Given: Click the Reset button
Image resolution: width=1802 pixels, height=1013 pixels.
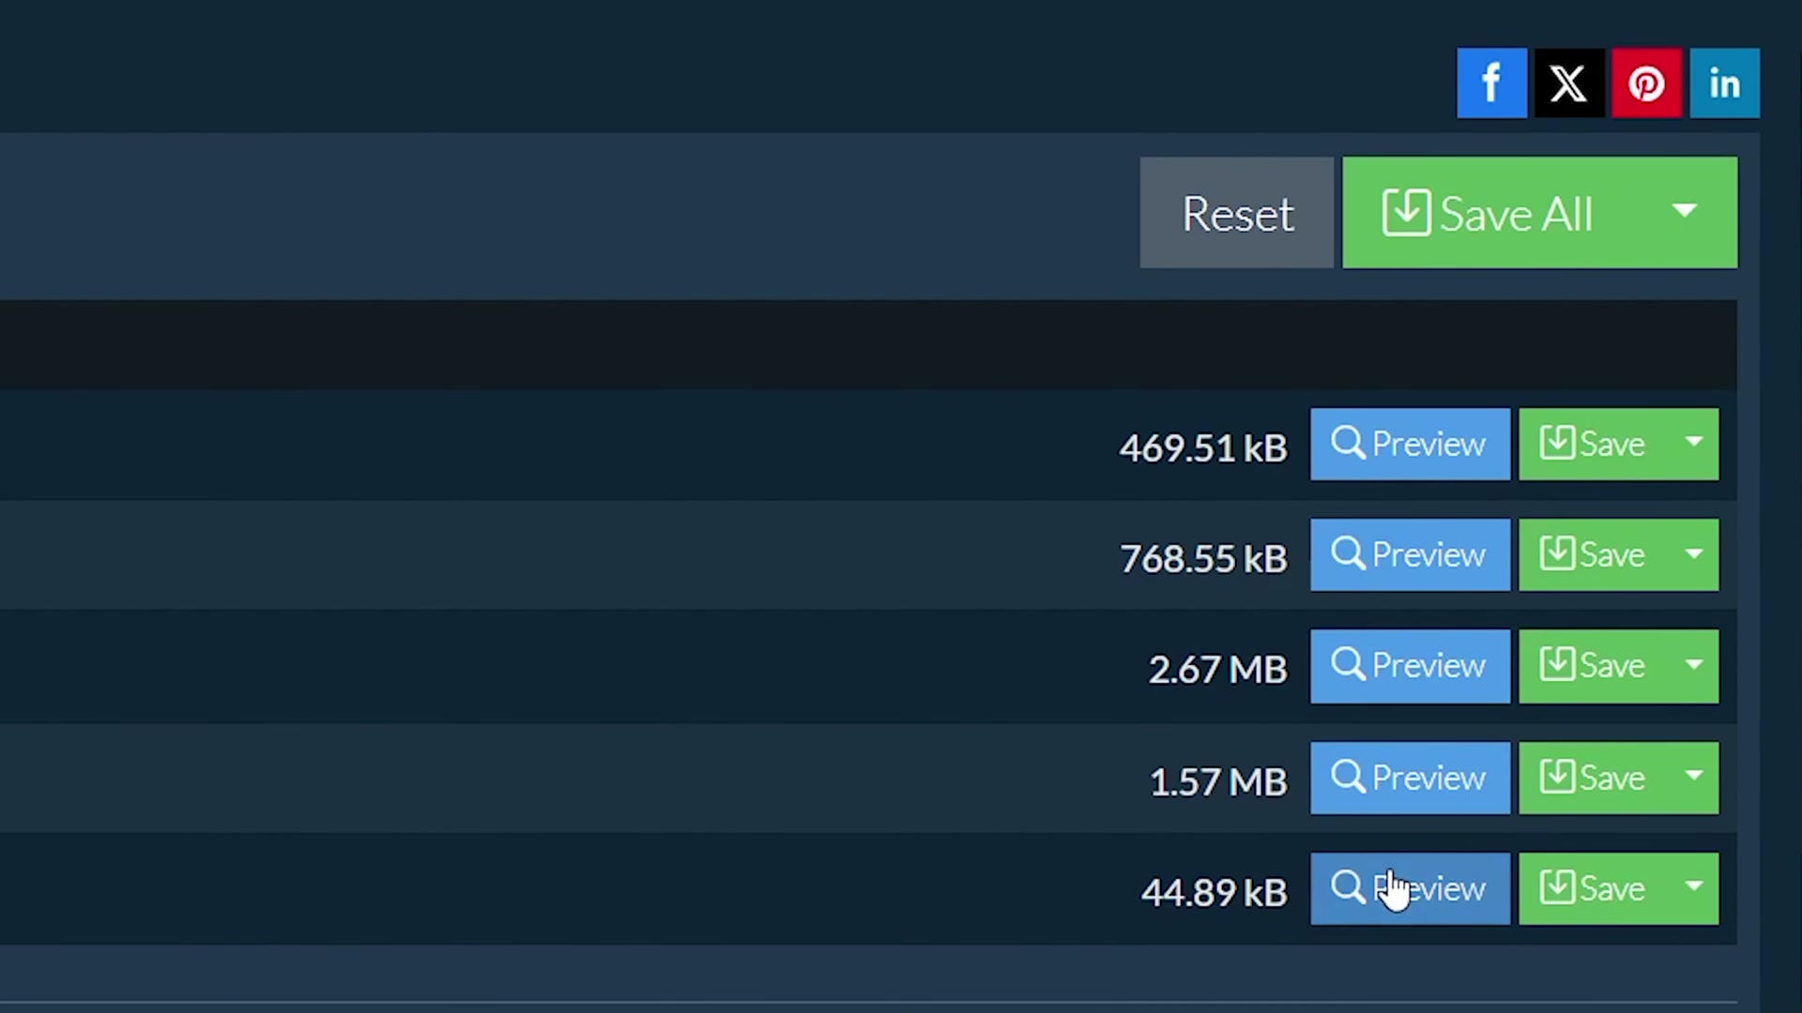Looking at the screenshot, I should [1236, 213].
